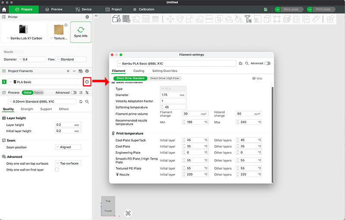Select the Scale tool icon

point(190,19)
